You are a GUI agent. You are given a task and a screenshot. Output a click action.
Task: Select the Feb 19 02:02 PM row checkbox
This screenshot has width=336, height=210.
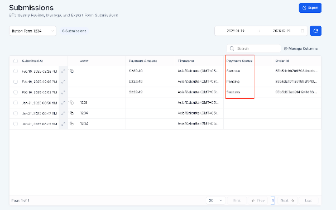(16, 92)
